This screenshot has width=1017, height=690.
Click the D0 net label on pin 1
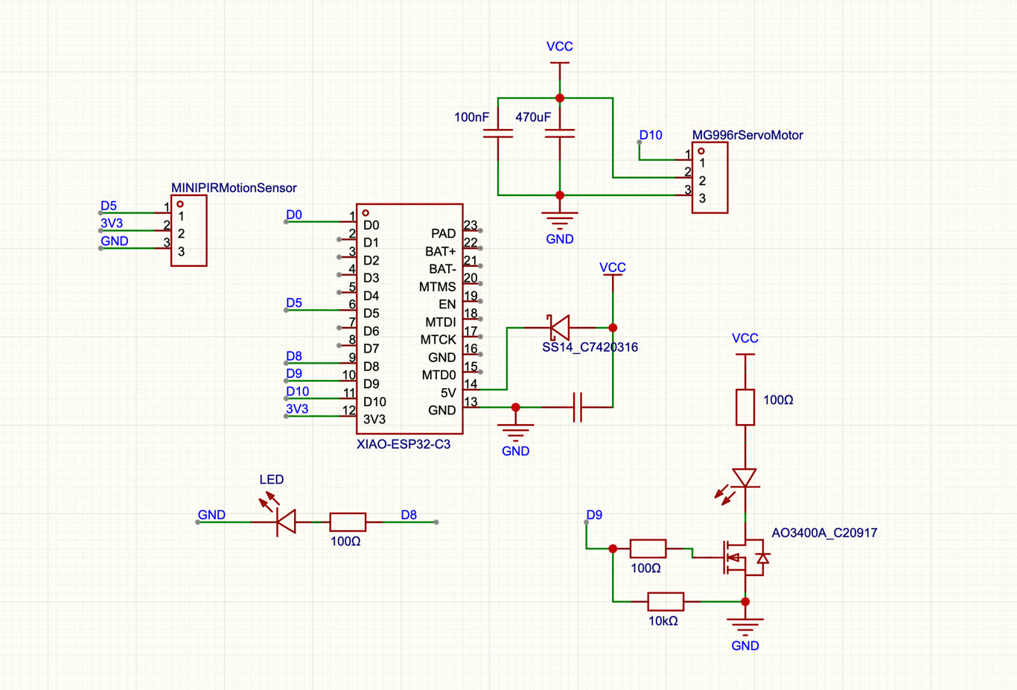294,215
